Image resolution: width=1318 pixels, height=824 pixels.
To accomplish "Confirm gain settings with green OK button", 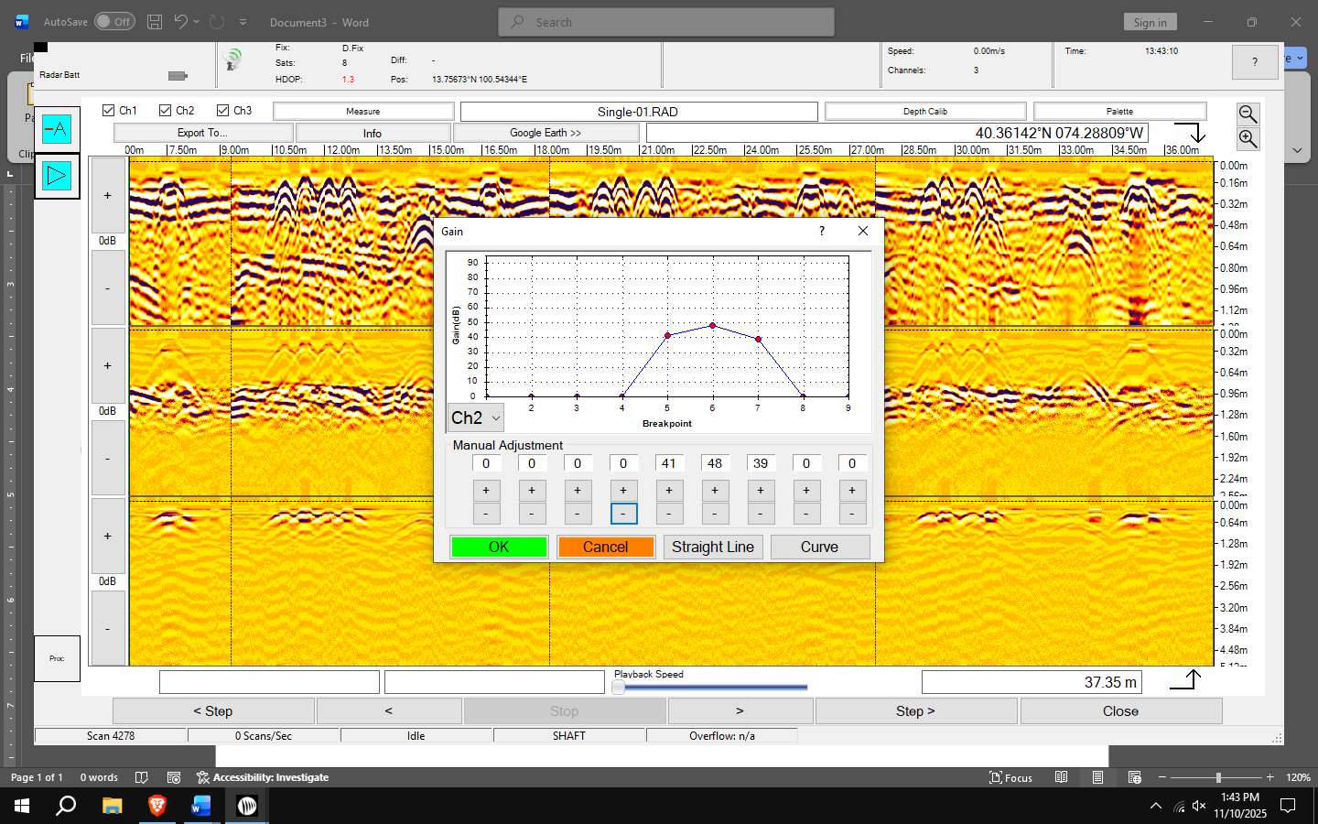I will tap(499, 547).
